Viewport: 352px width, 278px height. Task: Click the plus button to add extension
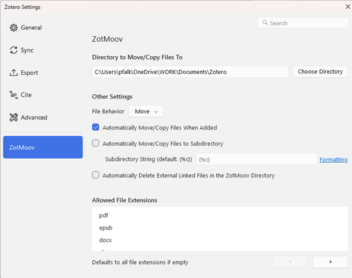coord(330,262)
